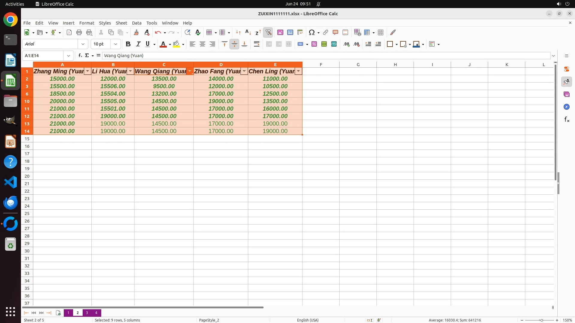This screenshot has height=323, width=575.
Task: Switch to sheet tab 3
Action: pyautogui.click(x=87, y=313)
